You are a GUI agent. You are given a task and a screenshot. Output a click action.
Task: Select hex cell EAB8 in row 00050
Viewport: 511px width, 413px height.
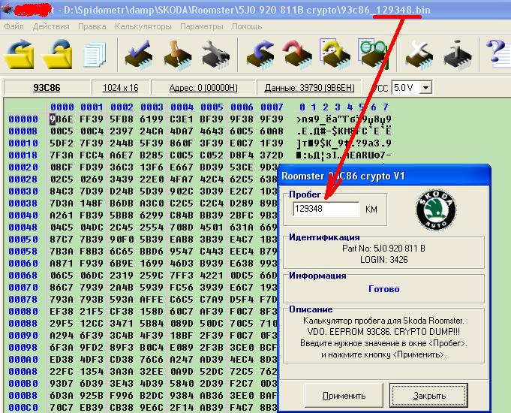coord(182,240)
